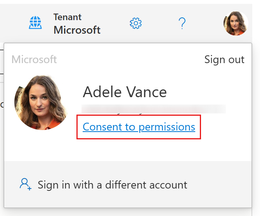Click the partially hidden item at the left edge
Screen dimensions: 260x216
pos(2,105)
